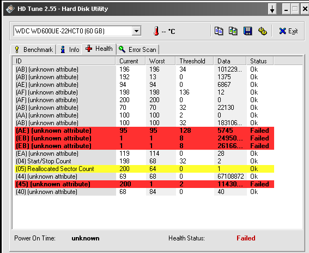This screenshot has width=309, height=253.
Task: Minimize the HD Tune window
Action: click(286, 9)
